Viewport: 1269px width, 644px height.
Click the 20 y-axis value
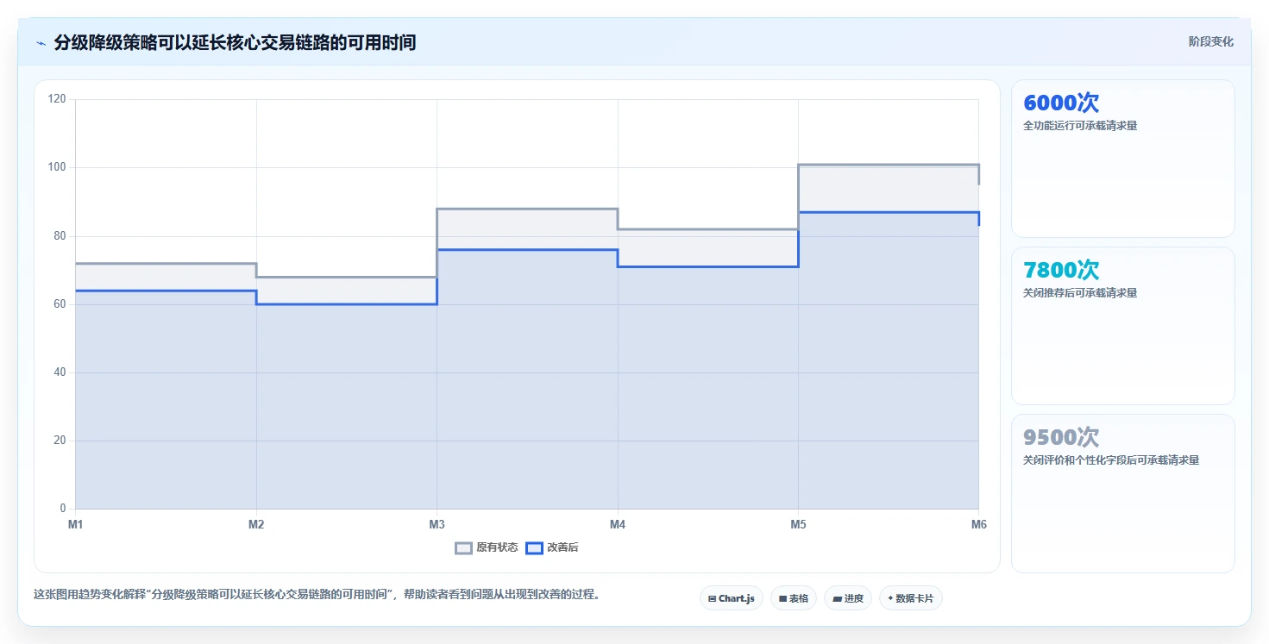(x=60, y=441)
